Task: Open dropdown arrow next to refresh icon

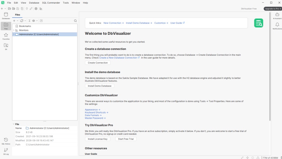Action: 25,21
